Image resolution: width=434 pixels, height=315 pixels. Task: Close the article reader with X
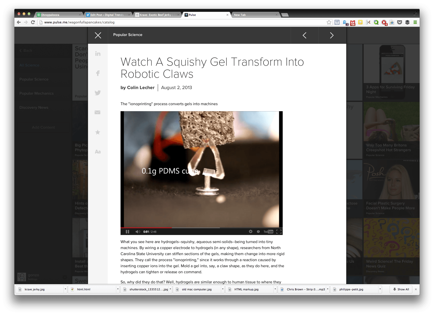98,35
